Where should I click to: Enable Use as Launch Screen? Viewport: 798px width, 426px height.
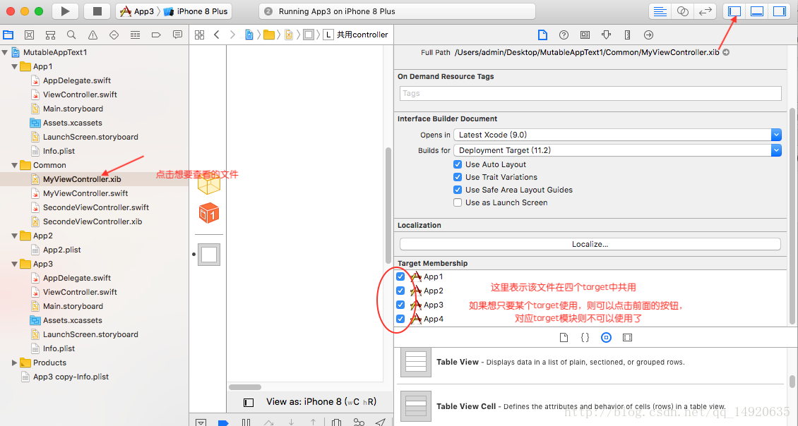tap(458, 202)
